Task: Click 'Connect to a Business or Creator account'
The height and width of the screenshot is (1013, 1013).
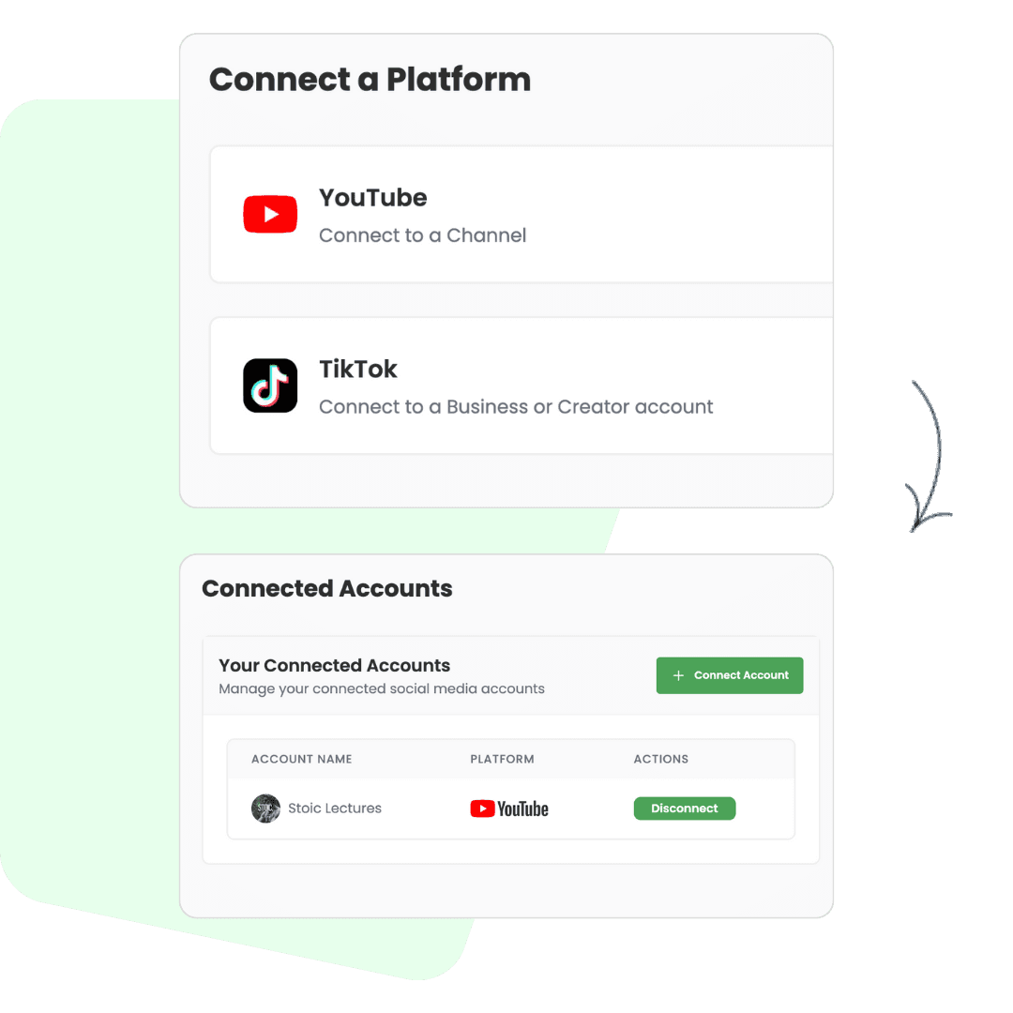Action: [516, 407]
